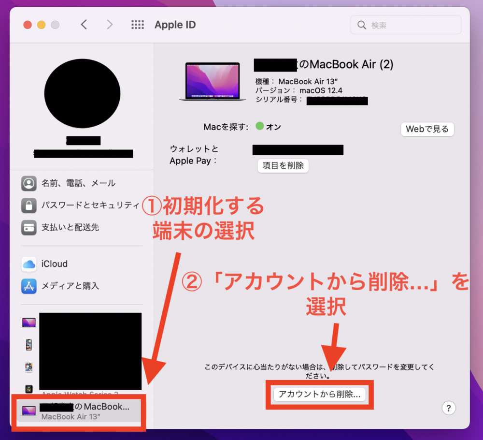Click the iCloud cloud icon
Screen dimensions: 483x440
pos(29,264)
